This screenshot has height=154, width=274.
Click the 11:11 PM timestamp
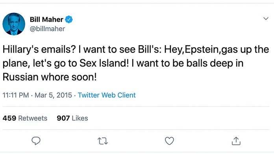coord(16,95)
